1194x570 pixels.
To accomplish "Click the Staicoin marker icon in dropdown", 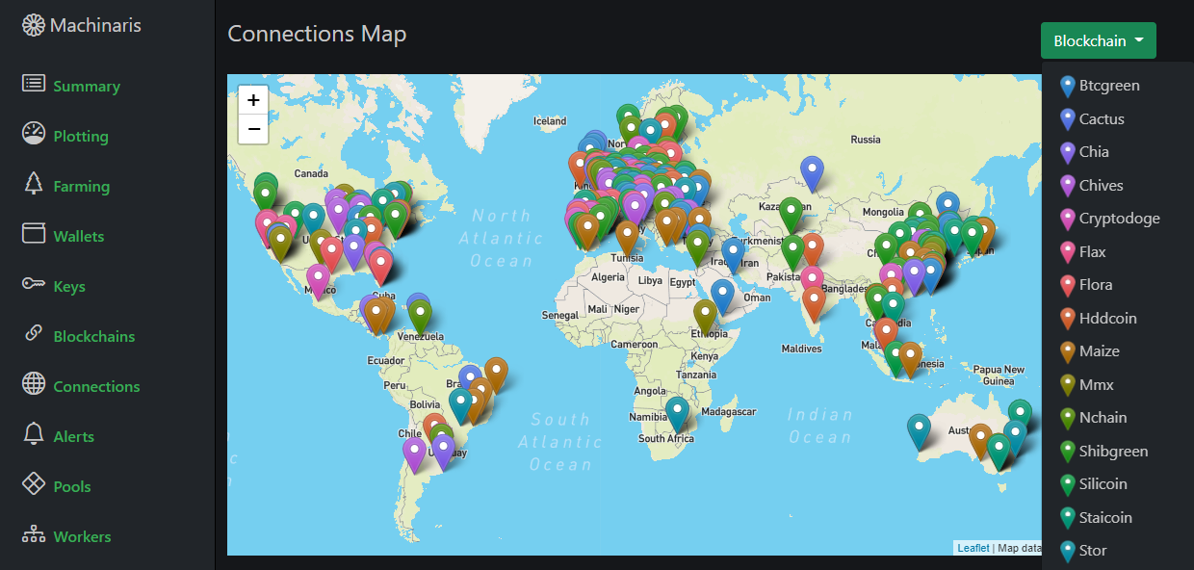I will 1067,518.
